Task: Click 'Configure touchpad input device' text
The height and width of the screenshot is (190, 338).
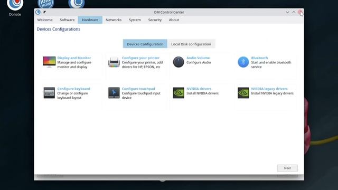Action: point(141,96)
